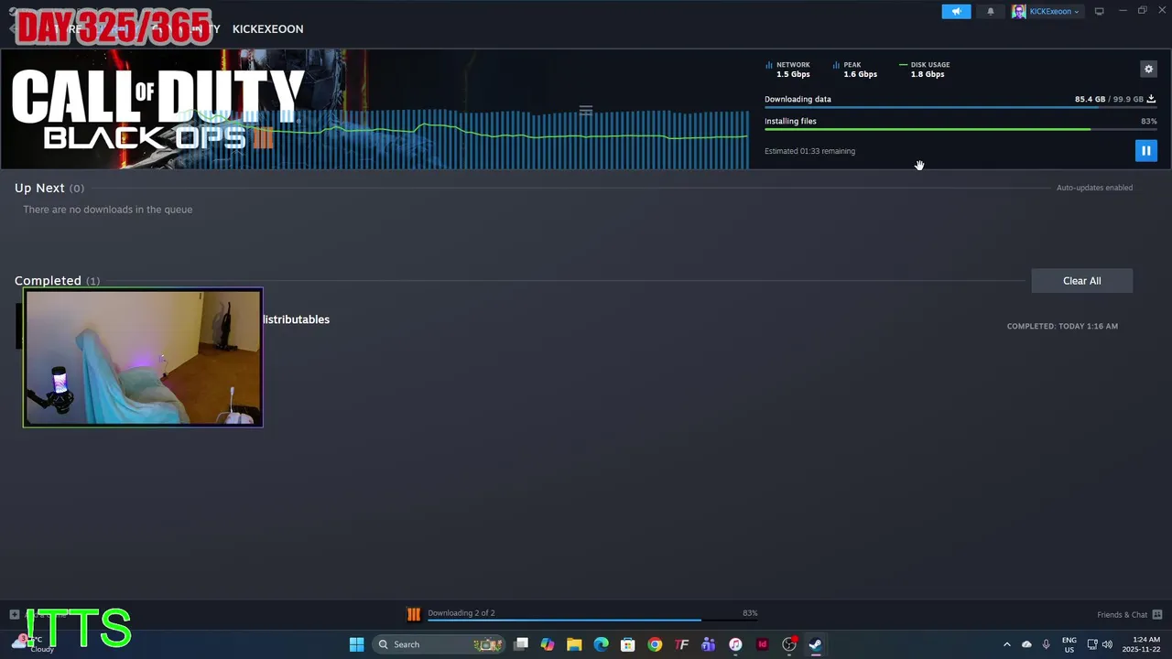The image size is (1172, 659).
Task: Open network and volume quick settings
Action: click(x=1100, y=644)
